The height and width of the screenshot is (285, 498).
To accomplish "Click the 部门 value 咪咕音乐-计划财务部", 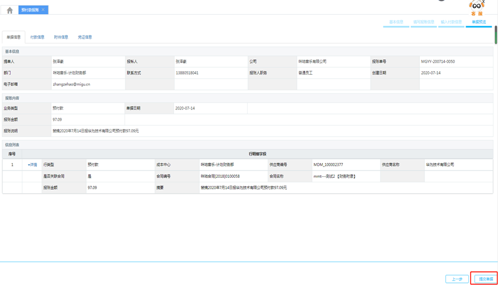I will click(x=69, y=73).
